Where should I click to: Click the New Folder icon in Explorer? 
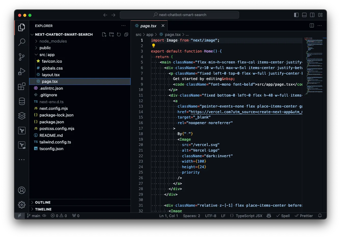pyautogui.click(x=112, y=34)
